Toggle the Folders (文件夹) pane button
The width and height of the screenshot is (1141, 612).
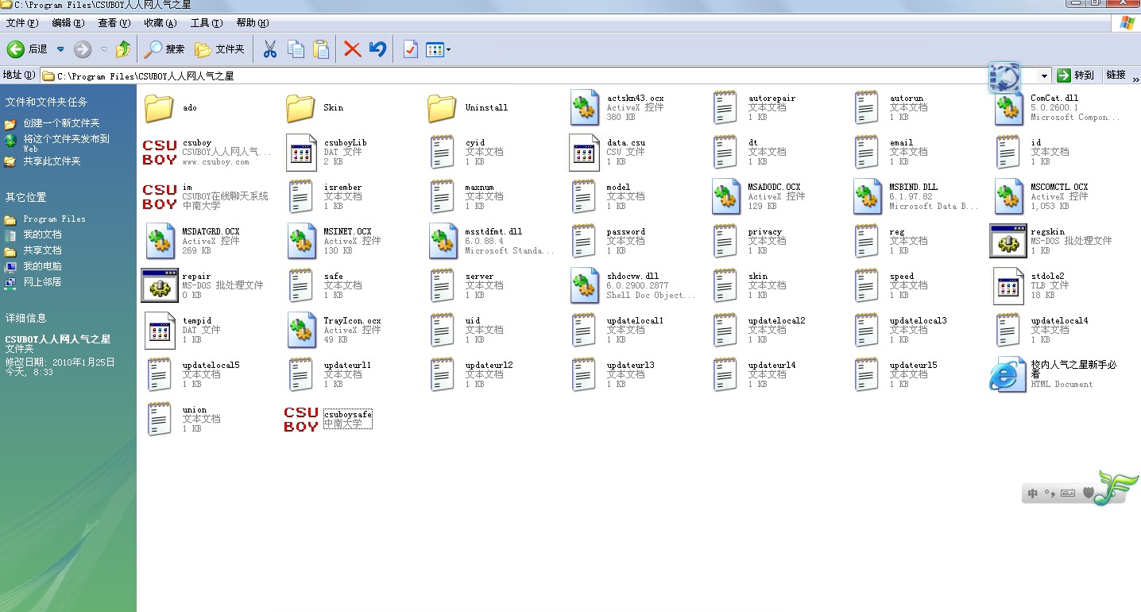tap(219, 49)
